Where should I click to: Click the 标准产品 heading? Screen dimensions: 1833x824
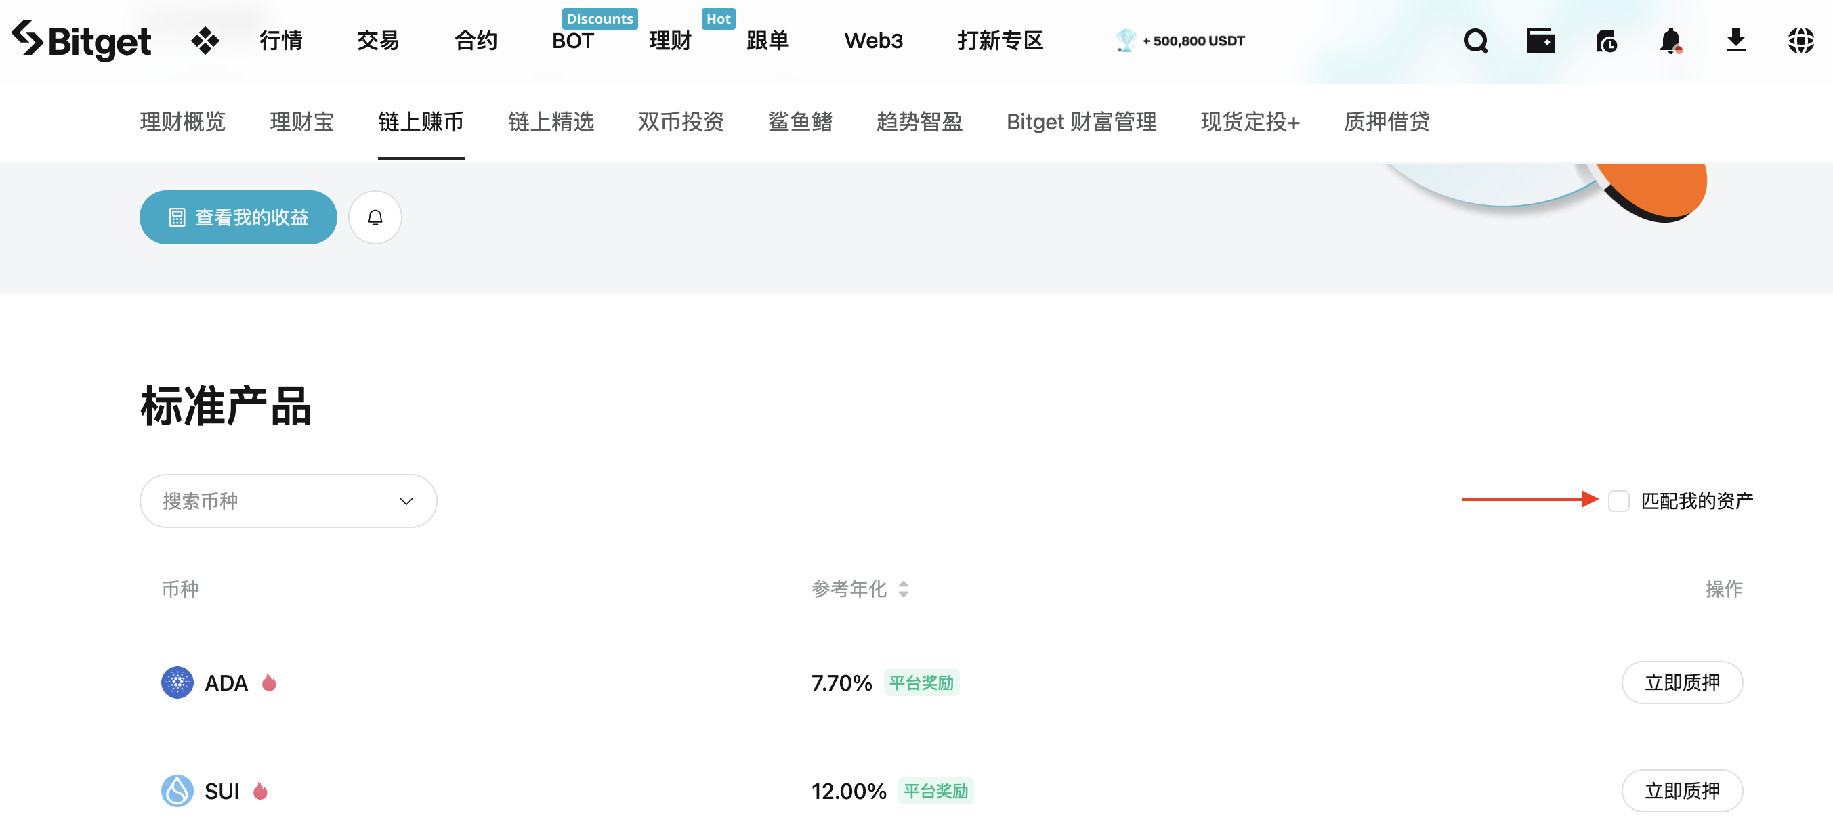[x=226, y=406]
